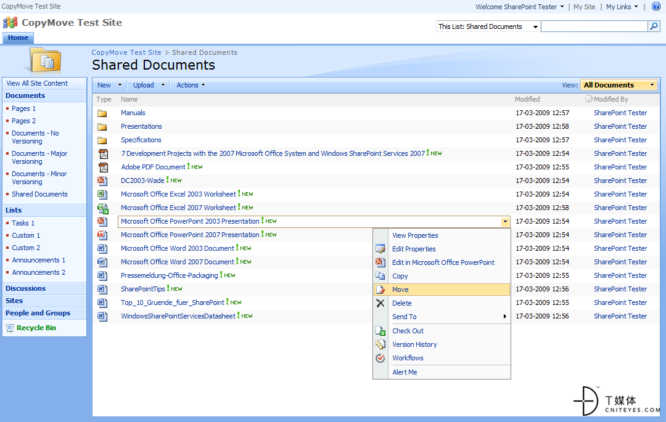Open the Pages 2 library

point(24,121)
